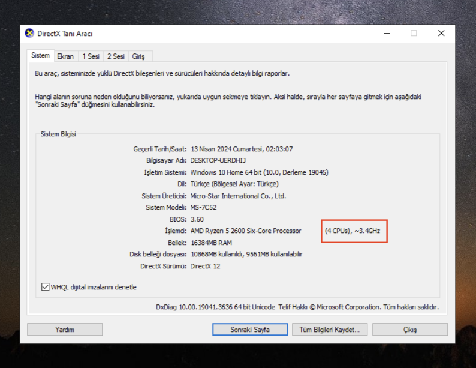Click the Geçerli Tarih/Saat label
The image size is (476, 368).
[x=159, y=149]
